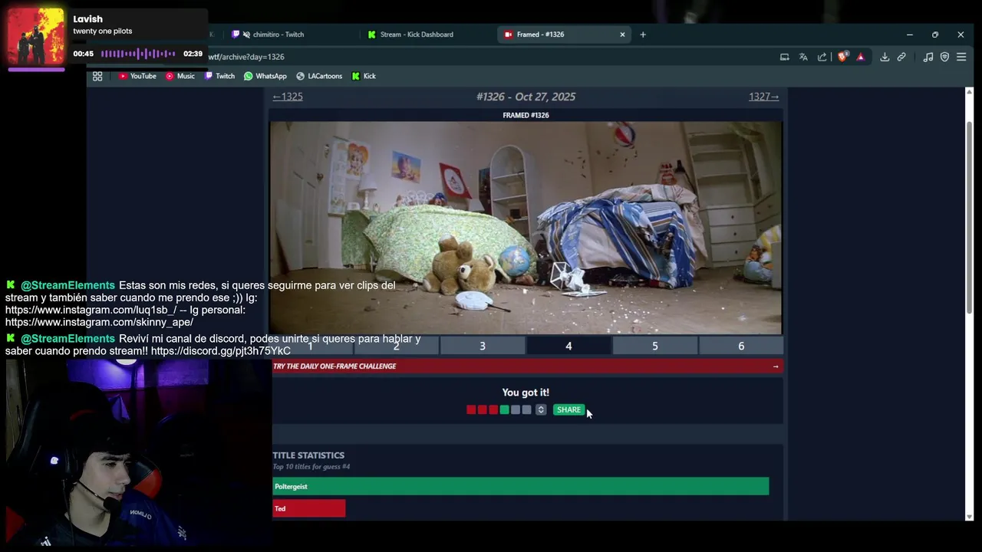Click the share page icon
Image resolution: width=982 pixels, height=552 pixels.
click(822, 57)
